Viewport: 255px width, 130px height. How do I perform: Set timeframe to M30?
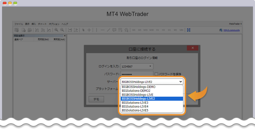coord(152,30)
